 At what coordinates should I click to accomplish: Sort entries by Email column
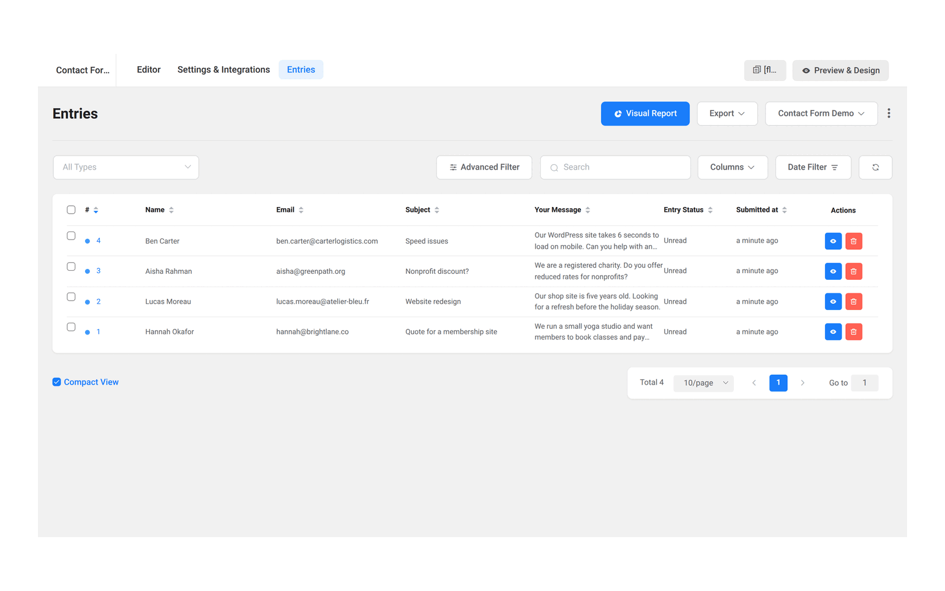(x=301, y=210)
